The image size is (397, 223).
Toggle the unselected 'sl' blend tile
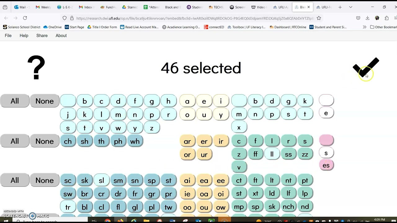[101, 181]
